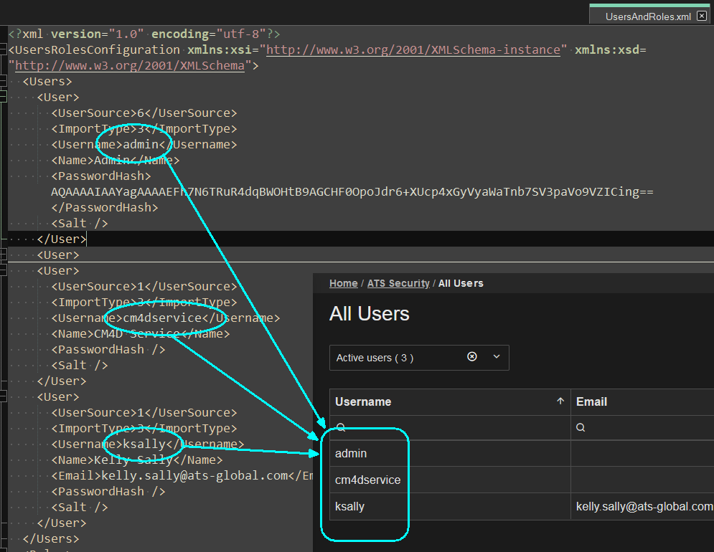
Task: Click the Username sort ascending arrow
Action: [560, 401]
